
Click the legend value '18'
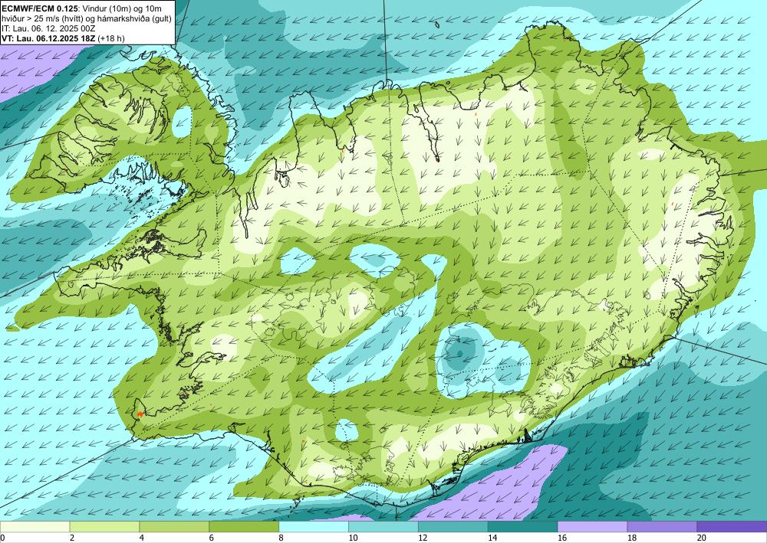pyautogui.click(x=631, y=538)
